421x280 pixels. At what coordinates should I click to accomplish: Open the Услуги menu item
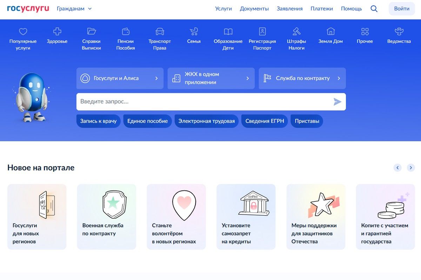pyautogui.click(x=223, y=9)
